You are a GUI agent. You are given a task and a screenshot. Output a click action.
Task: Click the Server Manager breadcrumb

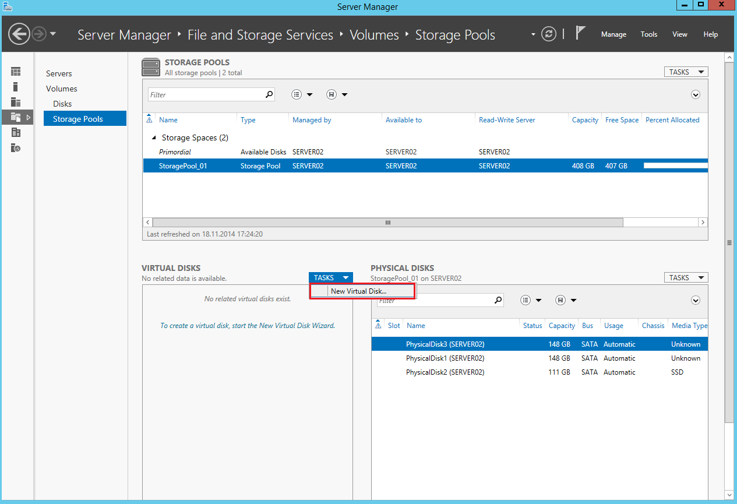click(125, 35)
